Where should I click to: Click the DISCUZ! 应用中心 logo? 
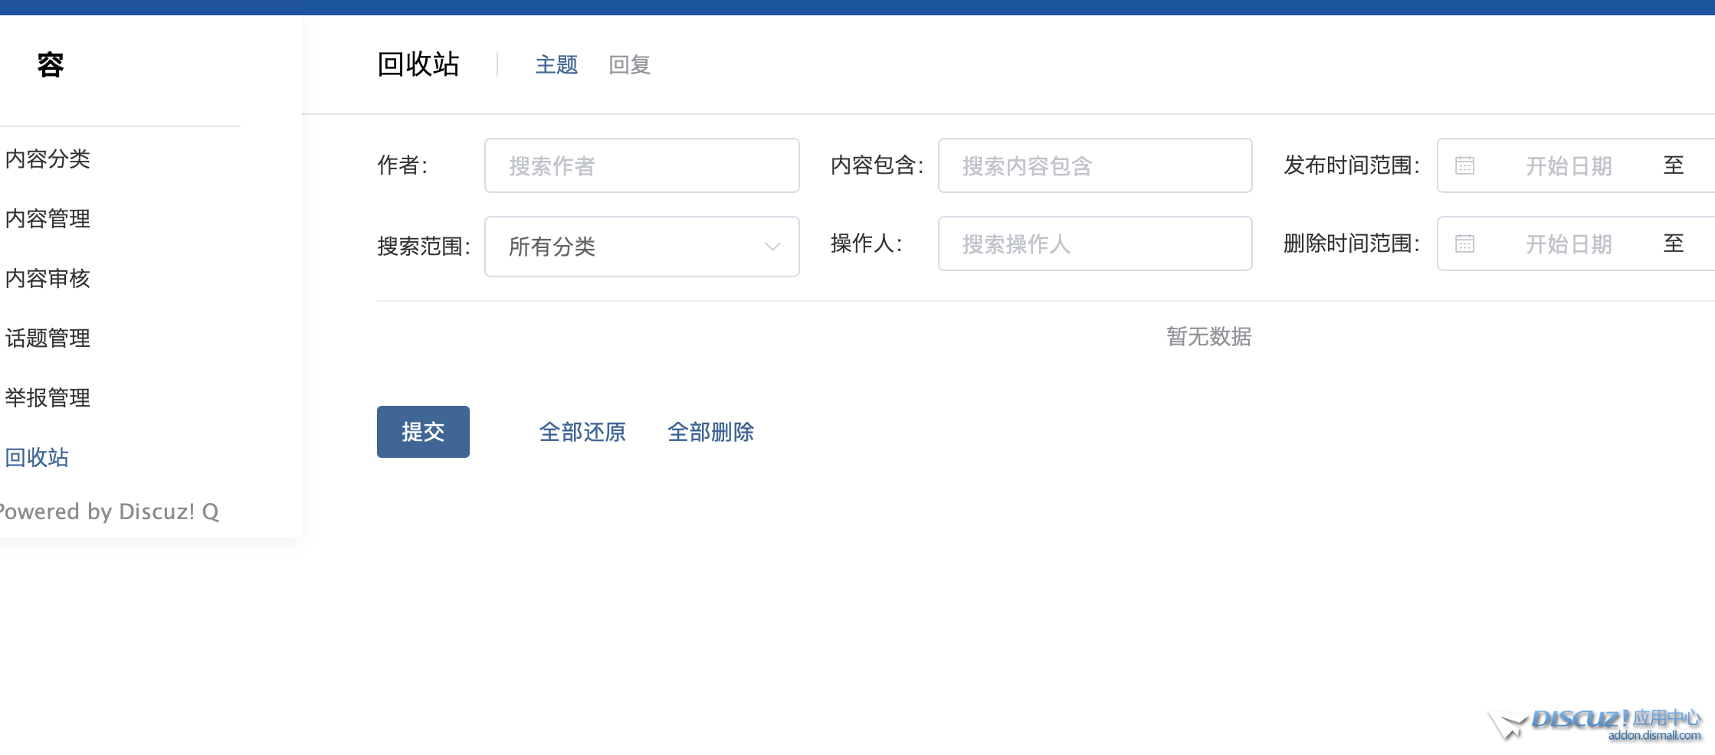coord(1597,724)
